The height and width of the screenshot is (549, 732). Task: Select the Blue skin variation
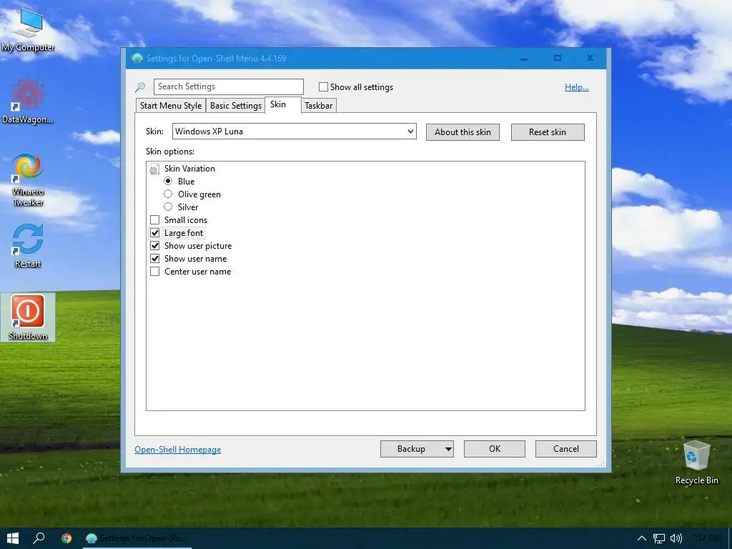[x=168, y=181]
